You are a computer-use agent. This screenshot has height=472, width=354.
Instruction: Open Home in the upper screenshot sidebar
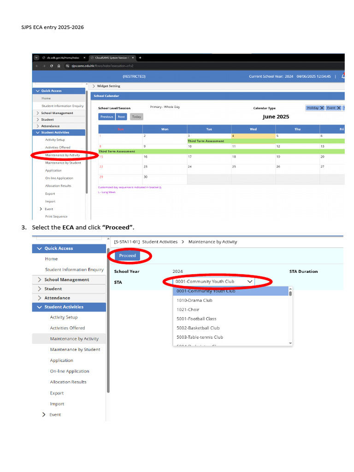[46, 98]
